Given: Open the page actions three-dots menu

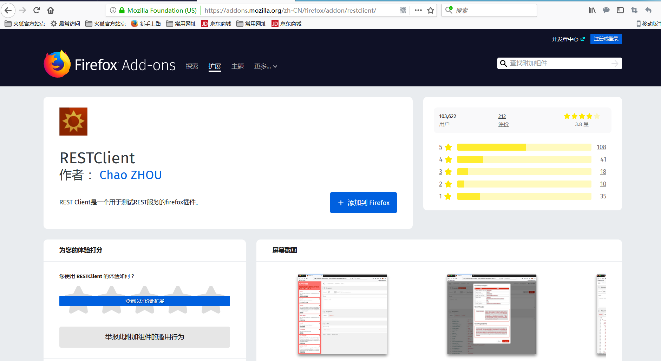Looking at the screenshot, I should click(418, 10).
